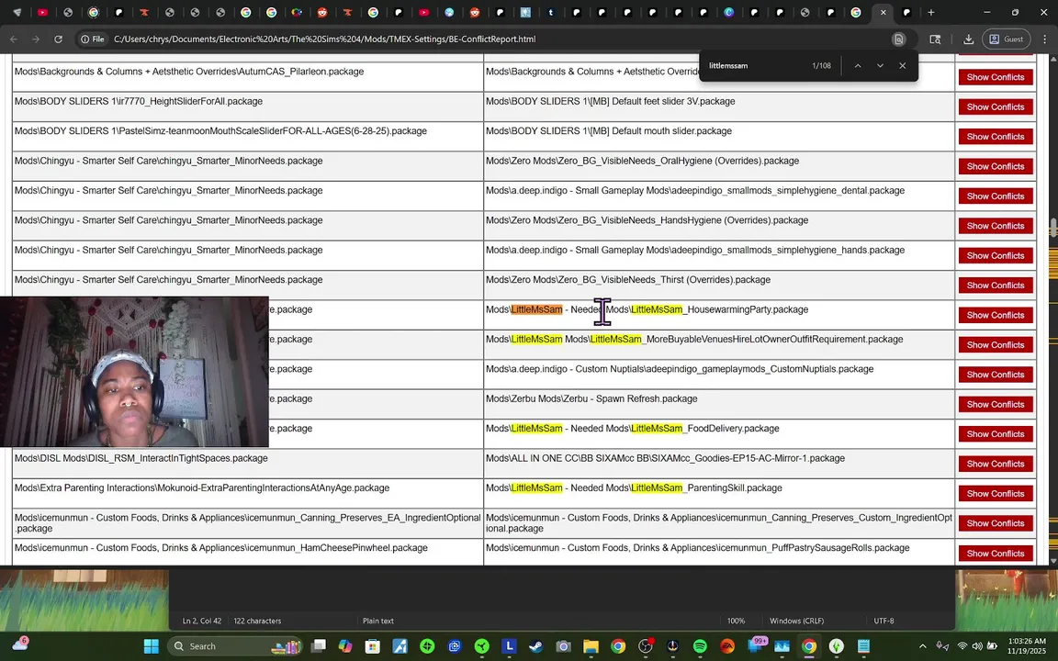Open the 100% zoom control in Notepad
This screenshot has width=1058, height=661.
click(737, 621)
